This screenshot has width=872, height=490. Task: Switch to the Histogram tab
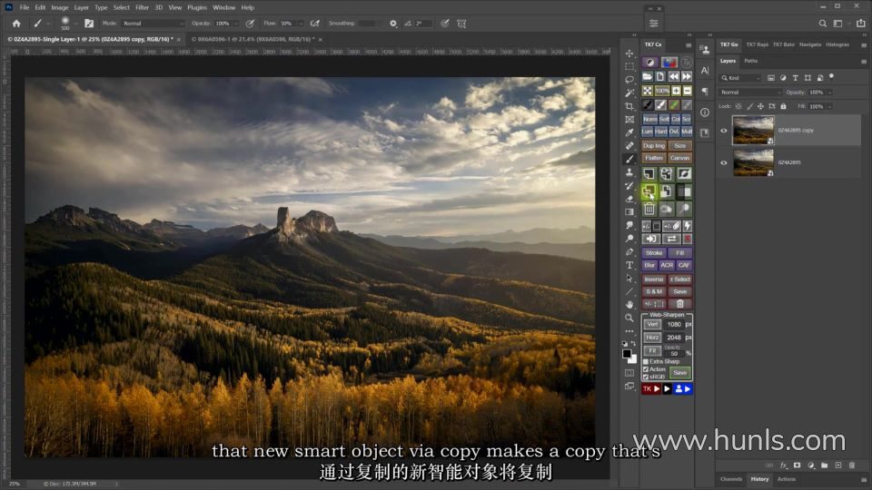[x=837, y=44]
